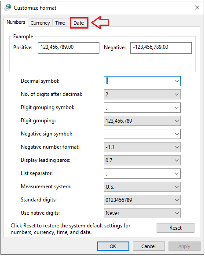Open the No. of digits after decimal dropdown
Viewport: 205px width, 256px height.
pyautogui.click(x=142, y=95)
